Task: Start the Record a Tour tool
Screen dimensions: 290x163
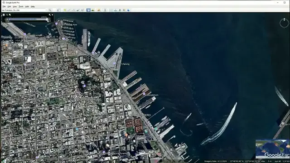Action: [x=82, y=10]
